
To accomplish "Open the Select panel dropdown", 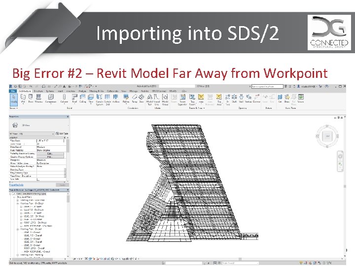I will coord(14,108).
